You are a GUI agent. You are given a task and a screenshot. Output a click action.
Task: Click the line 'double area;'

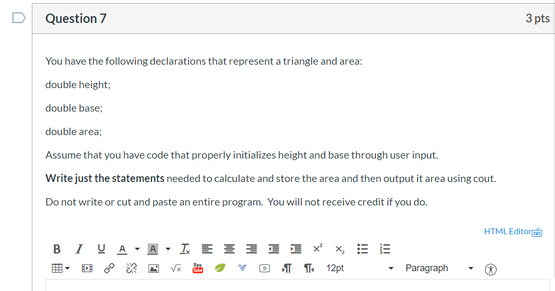coord(74,131)
